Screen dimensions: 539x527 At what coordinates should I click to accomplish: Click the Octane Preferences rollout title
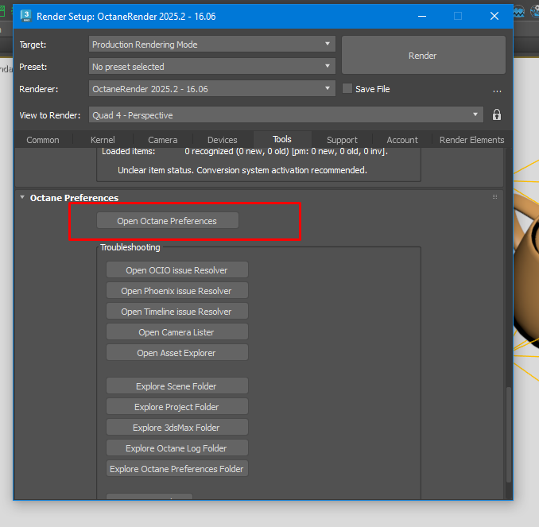(x=74, y=198)
